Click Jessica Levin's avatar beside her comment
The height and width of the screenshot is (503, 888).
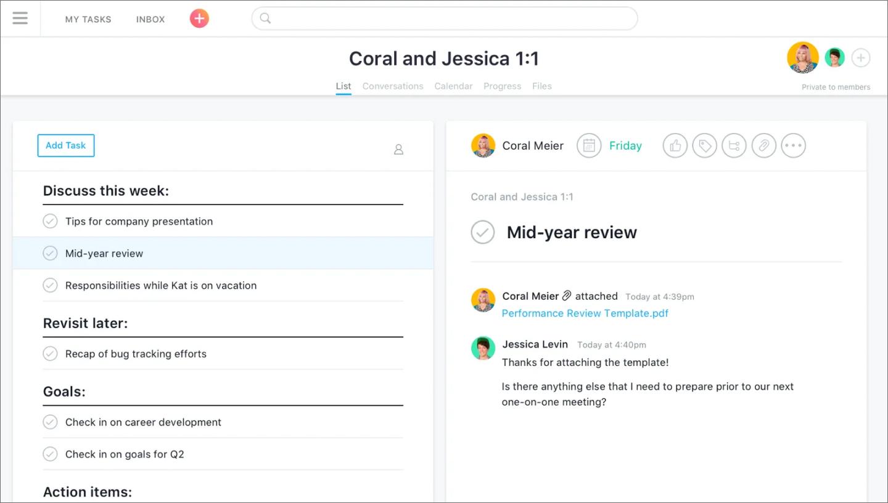point(483,348)
